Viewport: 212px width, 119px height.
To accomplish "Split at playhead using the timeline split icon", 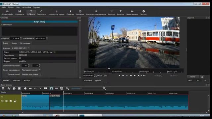I will click(x=45, y=88).
